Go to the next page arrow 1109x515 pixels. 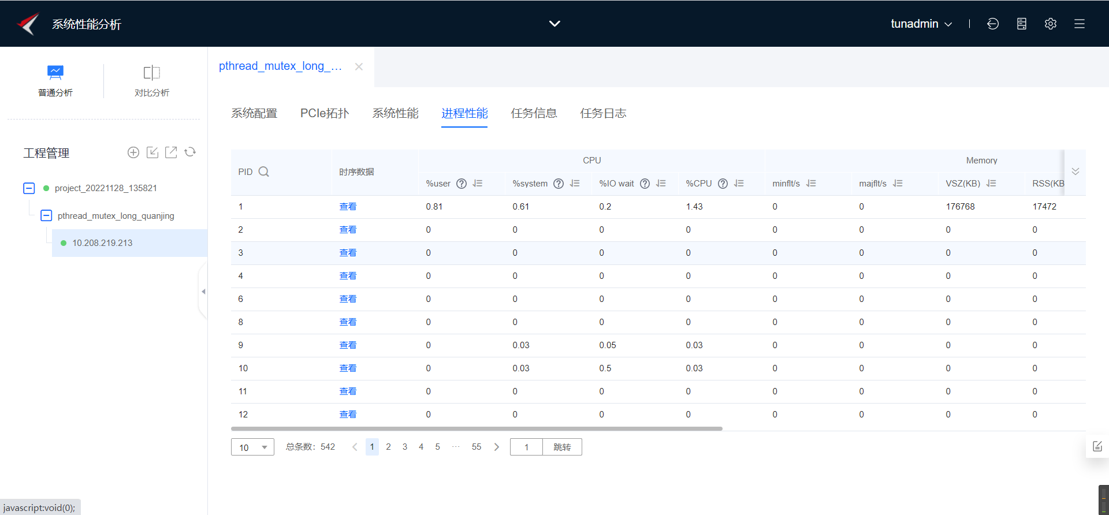[x=497, y=447]
